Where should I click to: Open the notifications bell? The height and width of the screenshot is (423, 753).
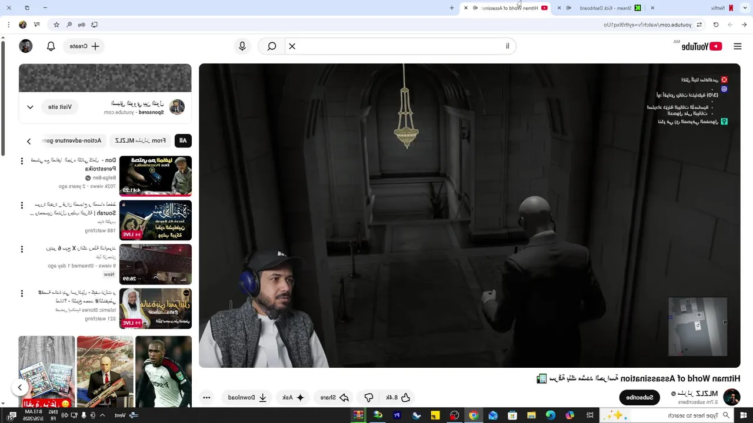pos(51,46)
